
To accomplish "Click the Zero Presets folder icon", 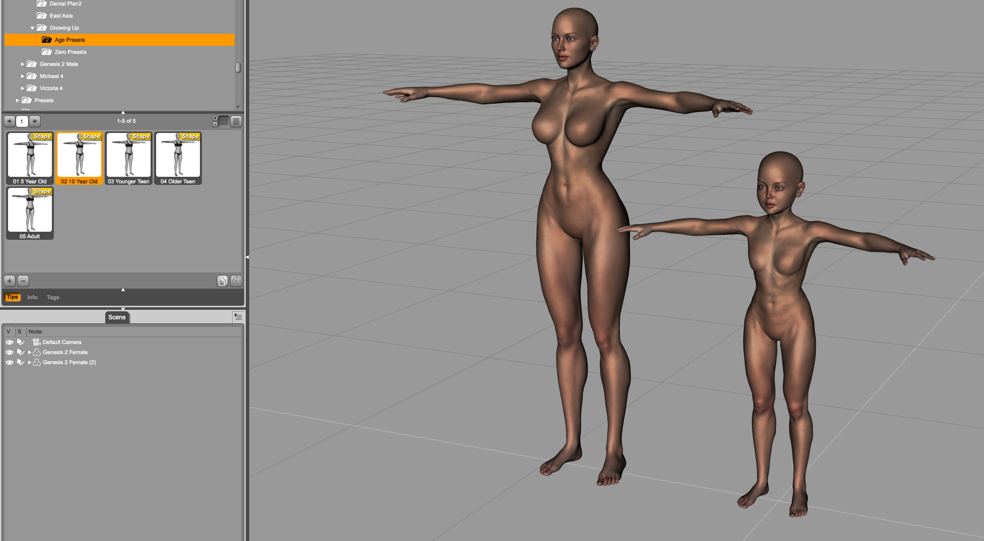I will (47, 52).
